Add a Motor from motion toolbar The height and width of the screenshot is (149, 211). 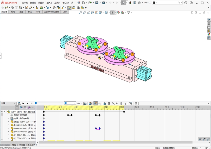tap(105, 103)
